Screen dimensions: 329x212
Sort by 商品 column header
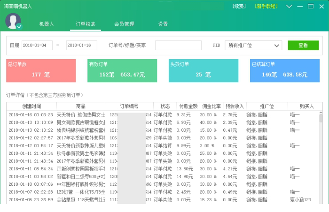click(81, 106)
